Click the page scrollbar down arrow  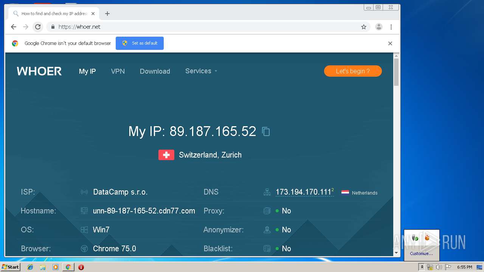396,253
